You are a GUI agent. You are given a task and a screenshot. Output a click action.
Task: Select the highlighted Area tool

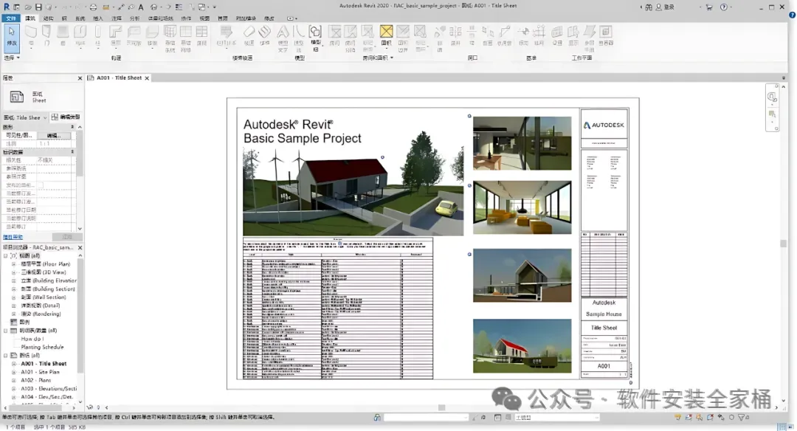[x=386, y=35]
